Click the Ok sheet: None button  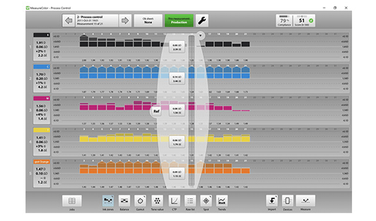click(148, 21)
